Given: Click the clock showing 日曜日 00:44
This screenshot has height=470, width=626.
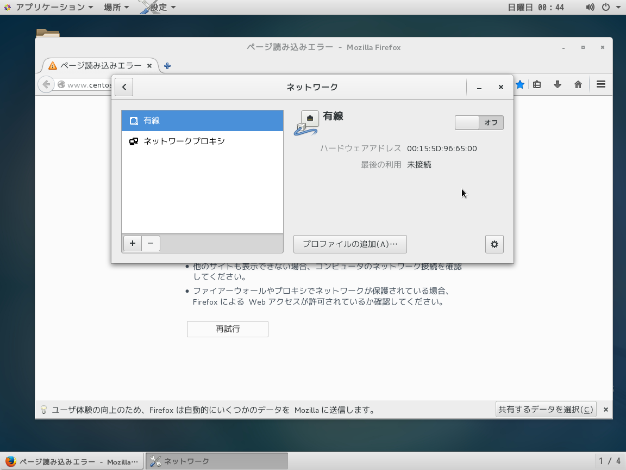Looking at the screenshot, I should 536,7.
